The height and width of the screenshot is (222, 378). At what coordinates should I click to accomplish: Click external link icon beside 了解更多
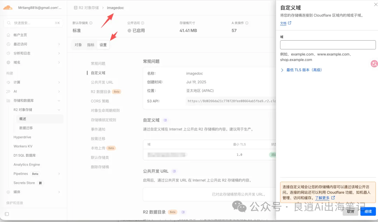(x=333, y=197)
